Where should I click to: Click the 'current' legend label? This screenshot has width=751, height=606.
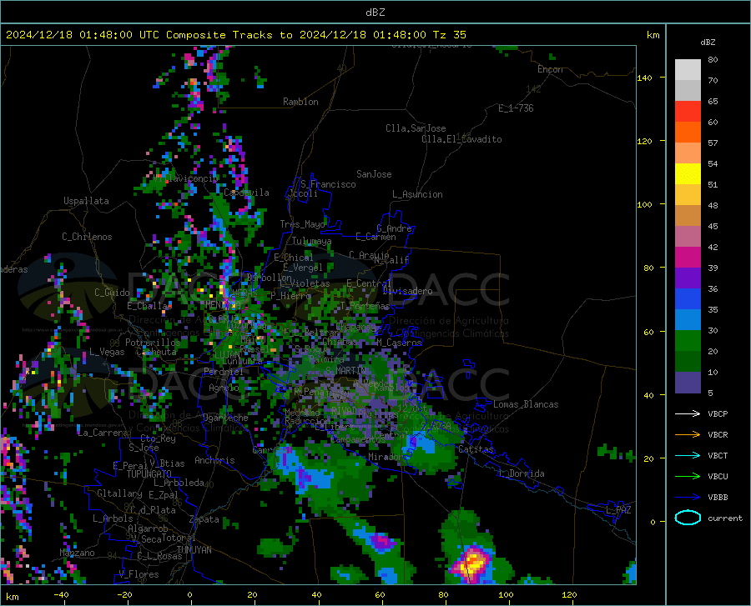click(725, 518)
